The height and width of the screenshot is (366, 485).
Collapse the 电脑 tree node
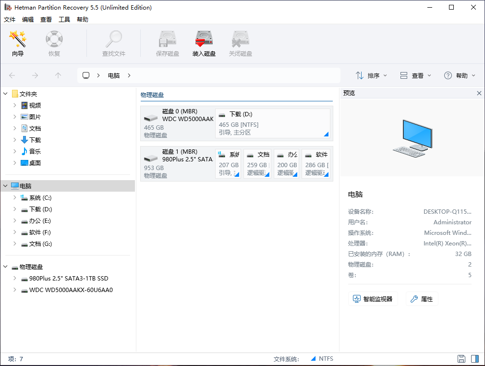pyautogui.click(x=5, y=186)
